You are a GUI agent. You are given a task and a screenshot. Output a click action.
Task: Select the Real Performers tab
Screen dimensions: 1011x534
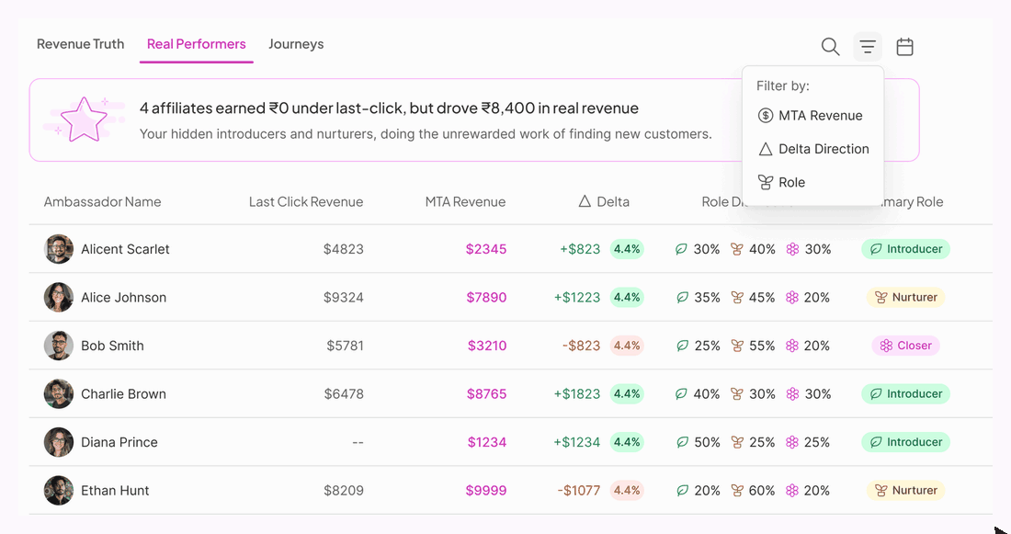coord(197,44)
